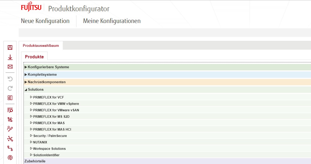The image size is (311, 164).
Task: Select PRIMEFLEX for MAS text
Action: tap(49, 123)
